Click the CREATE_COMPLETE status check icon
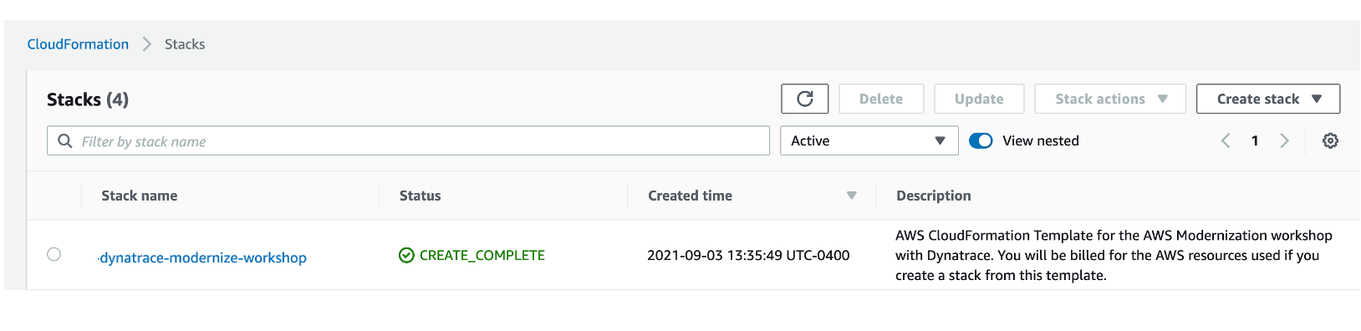This screenshot has width=1361, height=331. pyautogui.click(x=406, y=255)
